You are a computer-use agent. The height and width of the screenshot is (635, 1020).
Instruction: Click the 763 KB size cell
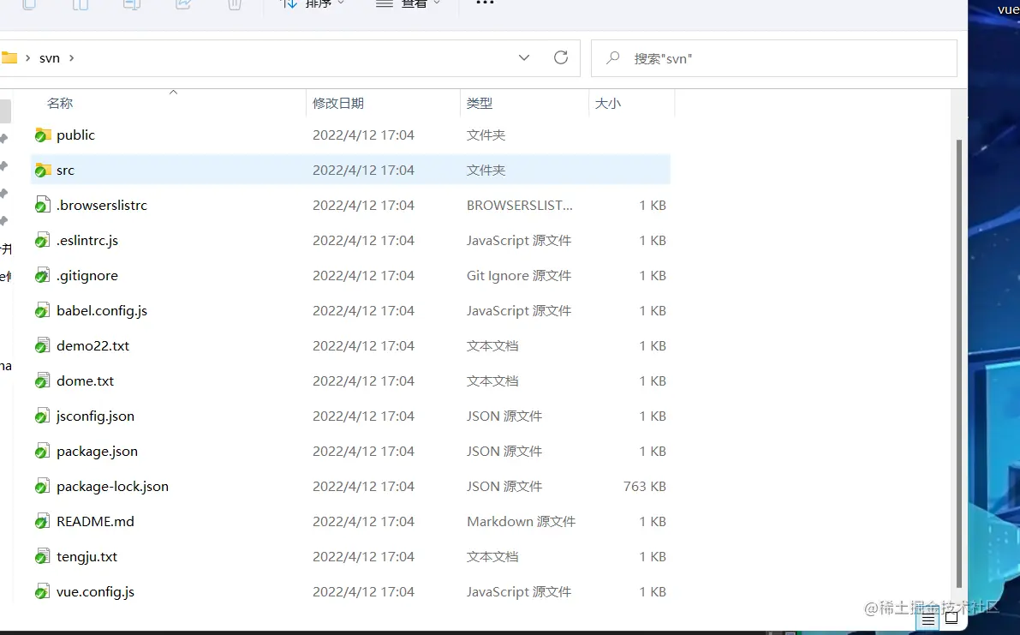645,486
